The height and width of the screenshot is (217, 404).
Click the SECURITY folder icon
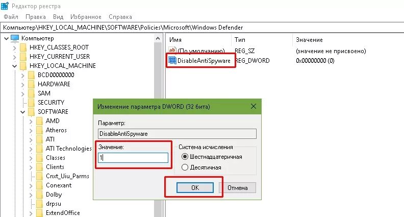coord(31,103)
